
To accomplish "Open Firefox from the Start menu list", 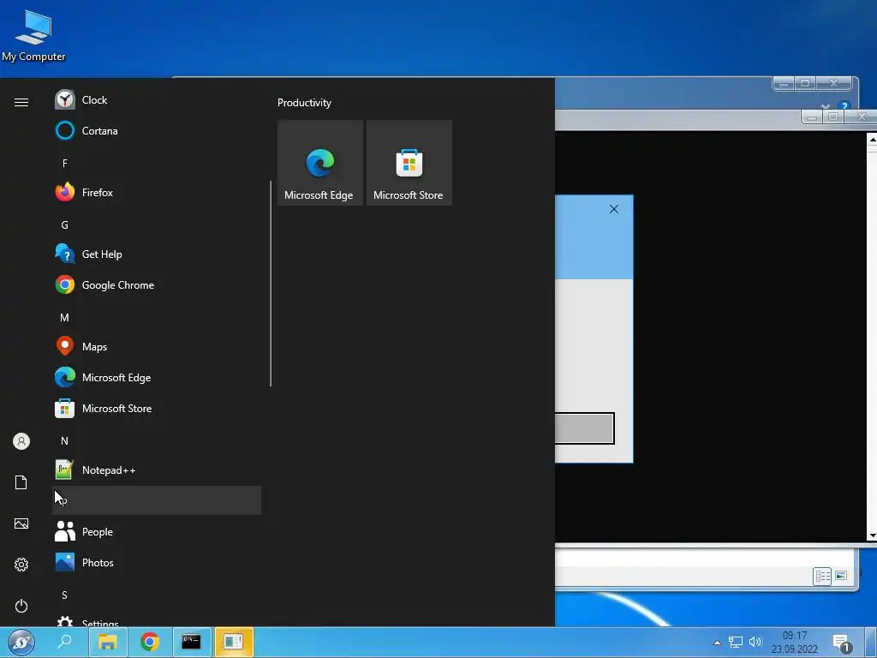I will pyautogui.click(x=157, y=193).
